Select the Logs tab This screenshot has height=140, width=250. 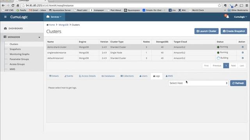(x=156, y=76)
